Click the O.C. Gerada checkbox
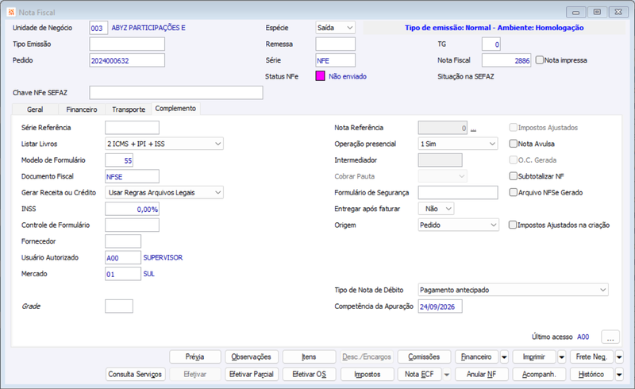This screenshot has height=389, width=635. click(513, 160)
